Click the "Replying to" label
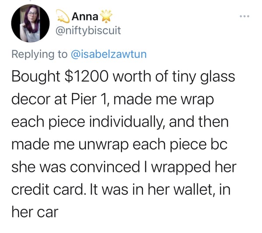The width and height of the screenshot is (262, 233). [x=40, y=55]
